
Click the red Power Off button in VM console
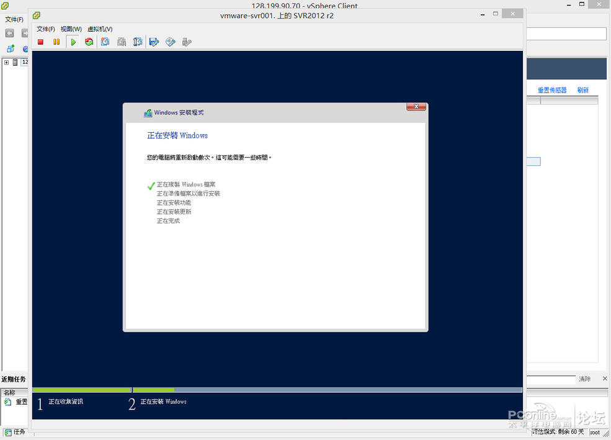40,42
